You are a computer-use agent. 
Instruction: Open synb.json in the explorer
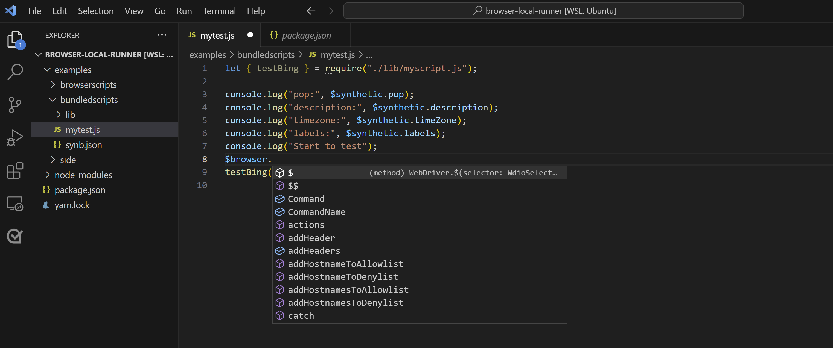(83, 145)
